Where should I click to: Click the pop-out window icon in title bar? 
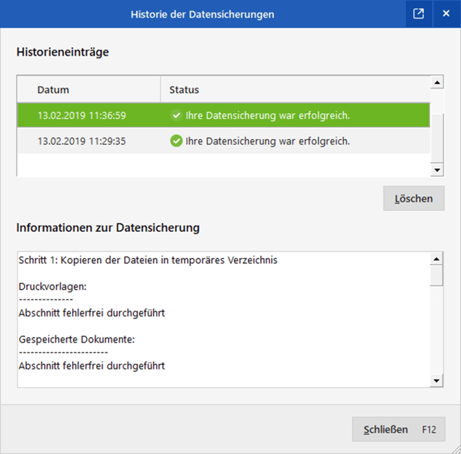(x=418, y=14)
